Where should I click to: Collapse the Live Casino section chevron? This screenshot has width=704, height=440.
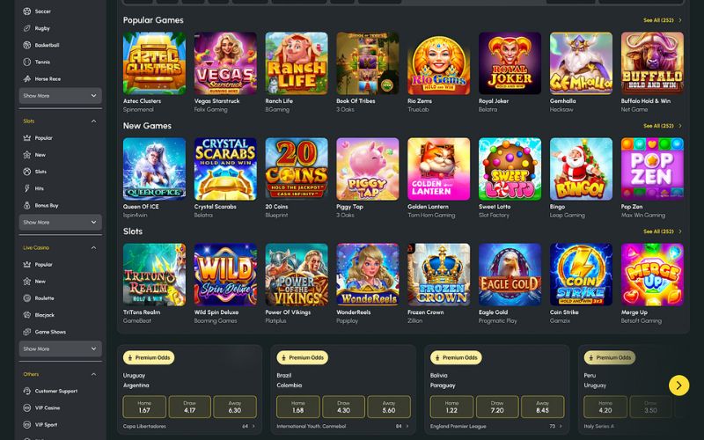pyautogui.click(x=93, y=248)
